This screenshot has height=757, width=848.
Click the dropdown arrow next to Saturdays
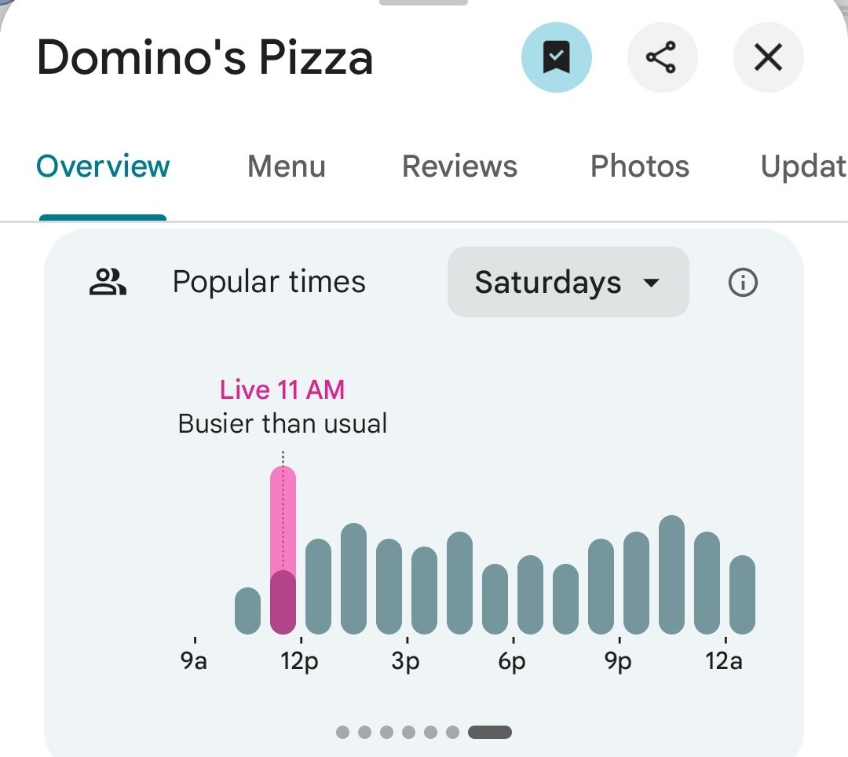651,283
